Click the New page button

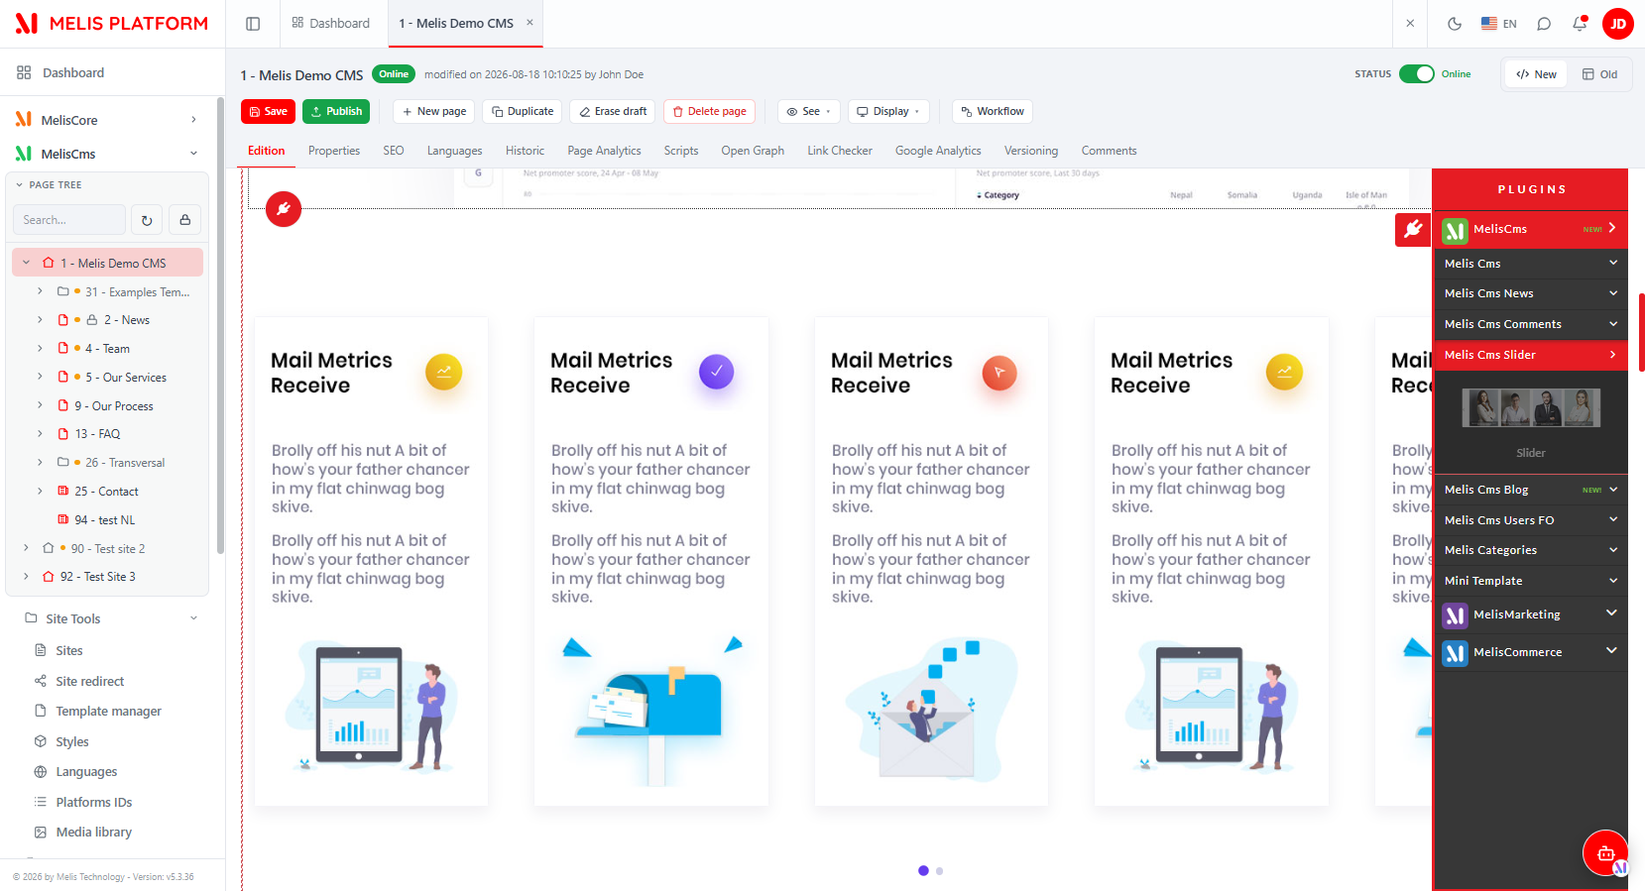tap(434, 112)
